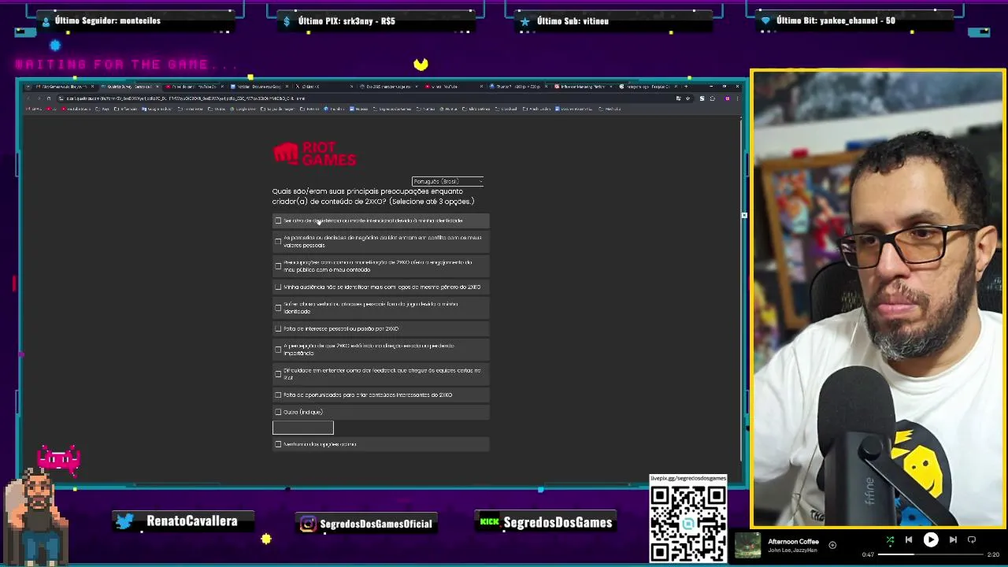Check the option about monetização de 2XKO
The height and width of the screenshot is (567, 1008).
[x=278, y=265]
